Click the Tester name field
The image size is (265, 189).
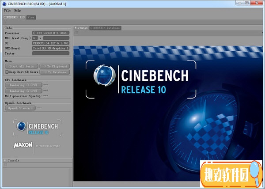tap(50, 53)
